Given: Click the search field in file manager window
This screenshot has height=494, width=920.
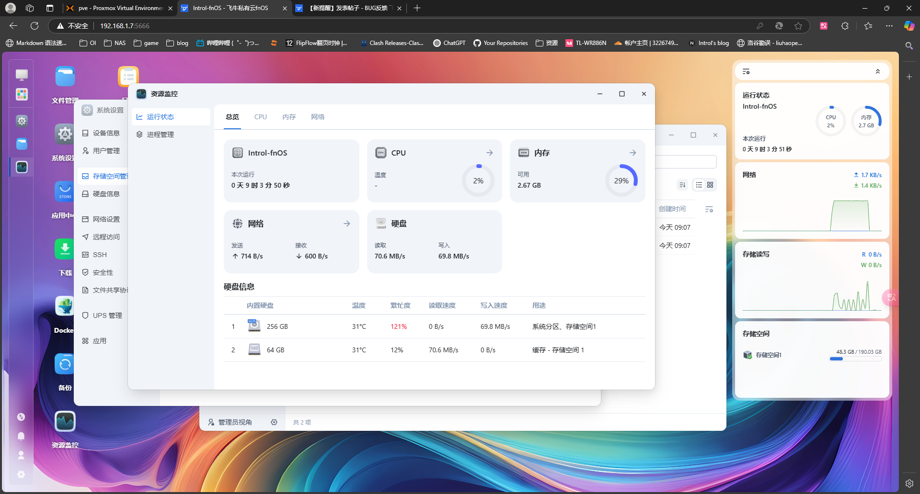Looking at the screenshot, I should 686,162.
